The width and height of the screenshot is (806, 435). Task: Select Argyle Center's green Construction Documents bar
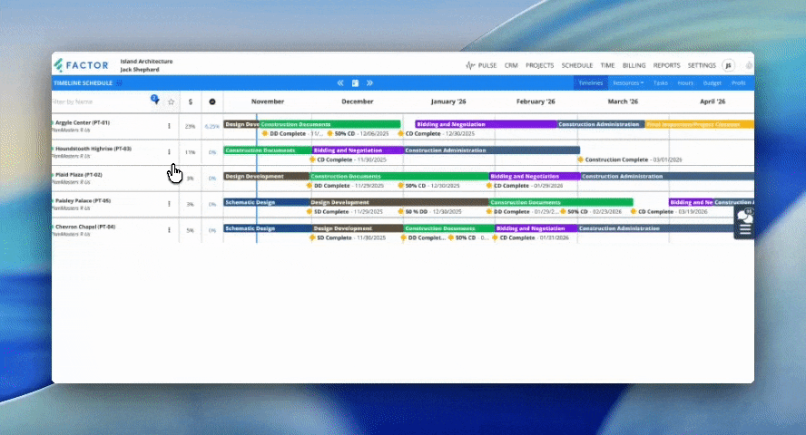pos(329,124)
